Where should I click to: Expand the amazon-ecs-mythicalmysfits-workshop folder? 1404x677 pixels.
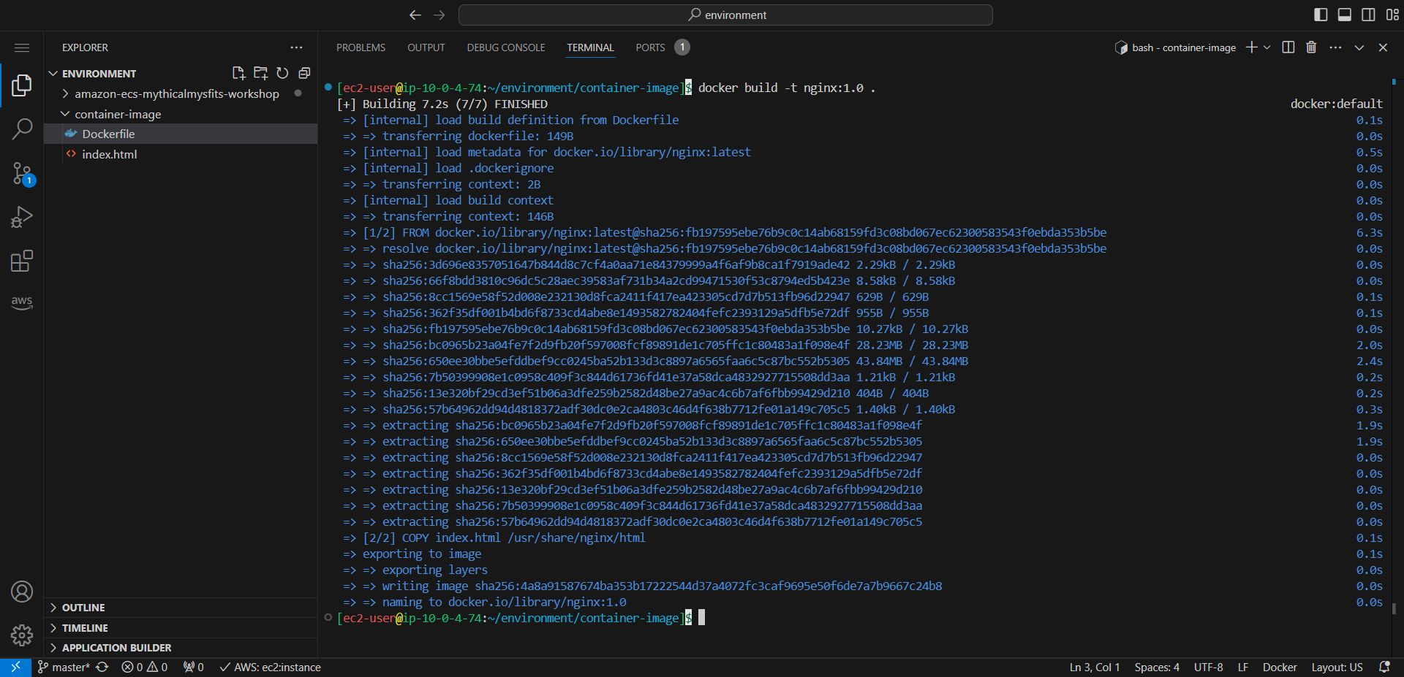(x=181, y=93)
